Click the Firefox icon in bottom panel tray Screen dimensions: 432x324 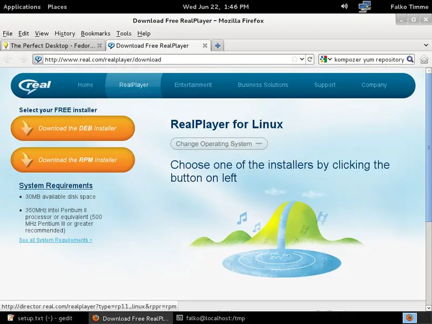pyautogui.click(x=410, y=318)
